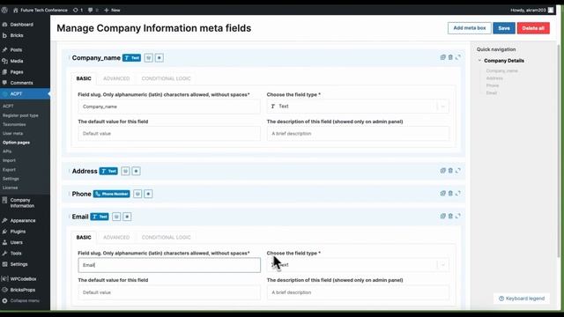Switch to Email ADVANCED tab
The image size is (564, 317).
pos(116,237)
